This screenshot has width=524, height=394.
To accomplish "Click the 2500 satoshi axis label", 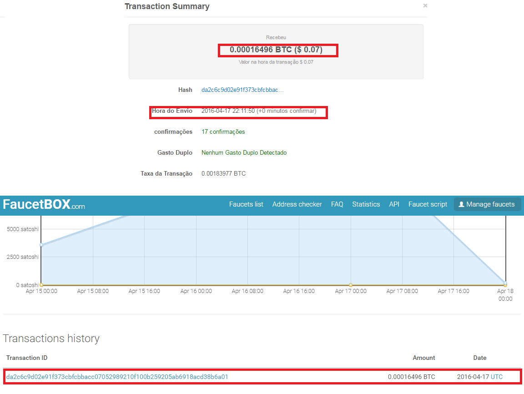I will click(x=23, y=257).
